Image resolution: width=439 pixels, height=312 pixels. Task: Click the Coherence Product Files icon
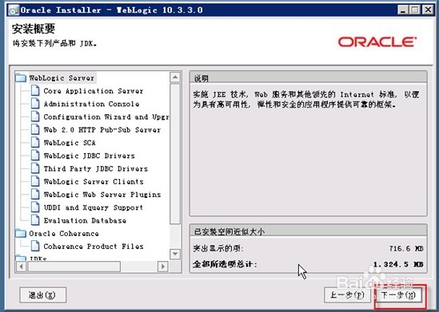click(35, 246)
